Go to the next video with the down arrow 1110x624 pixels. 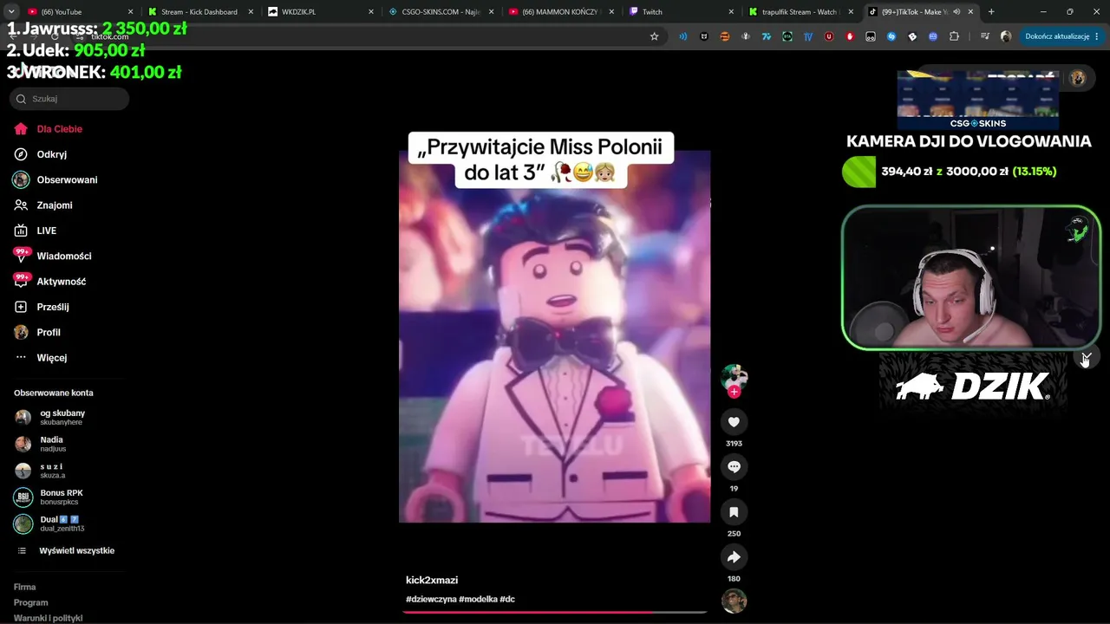coord(1086,358)
